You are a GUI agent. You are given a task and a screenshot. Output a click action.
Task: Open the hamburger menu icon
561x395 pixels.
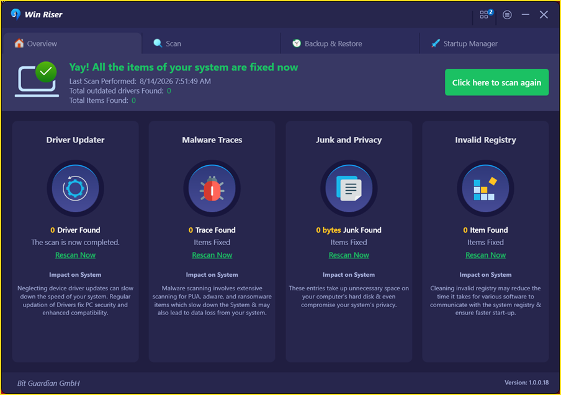click(x=507, y=15)
